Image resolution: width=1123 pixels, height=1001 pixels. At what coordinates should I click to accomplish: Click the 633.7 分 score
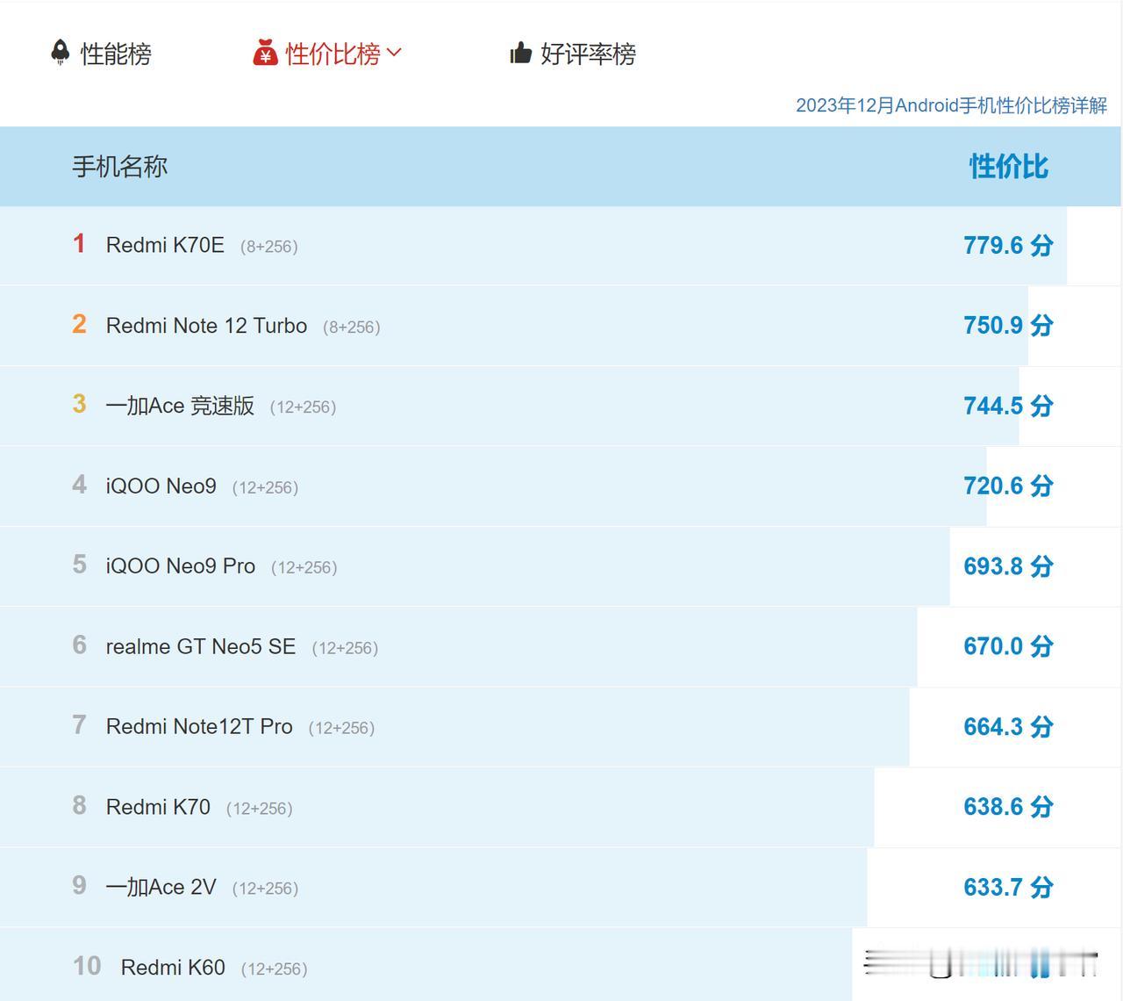[x=1008, y=887]
